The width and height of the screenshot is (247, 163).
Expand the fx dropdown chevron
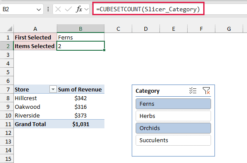pyautogui.click(x=87, y=9)
